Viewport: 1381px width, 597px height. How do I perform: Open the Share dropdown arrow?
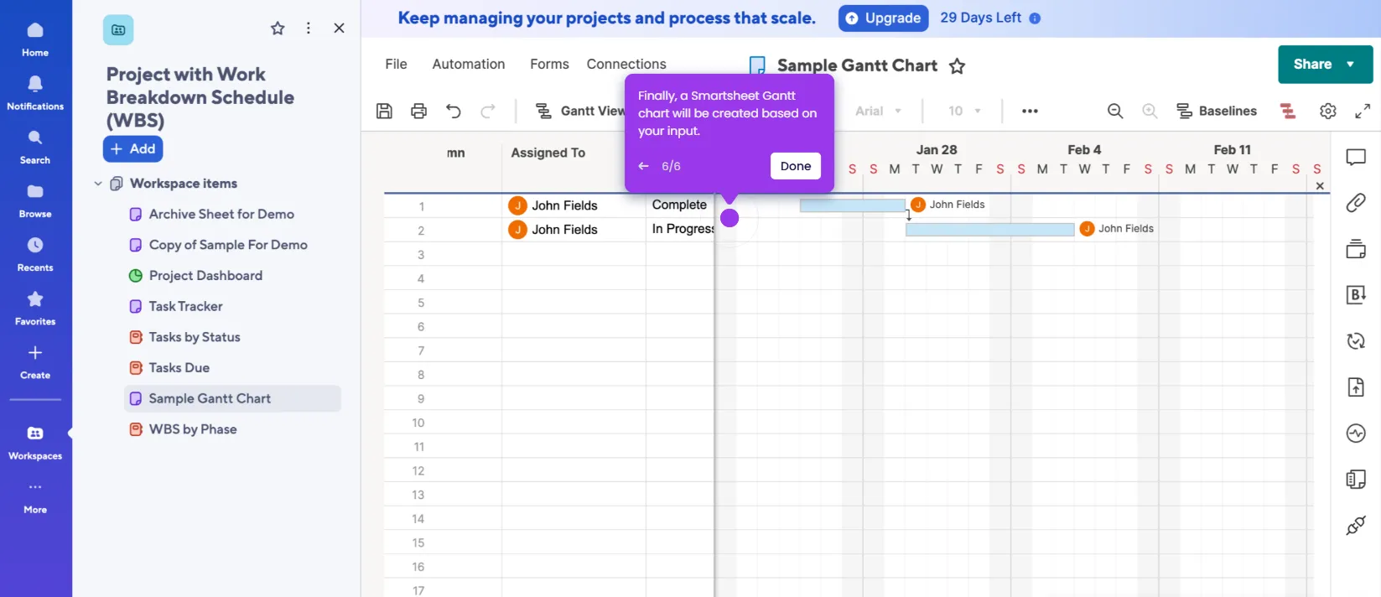[x=1351, y=65]
